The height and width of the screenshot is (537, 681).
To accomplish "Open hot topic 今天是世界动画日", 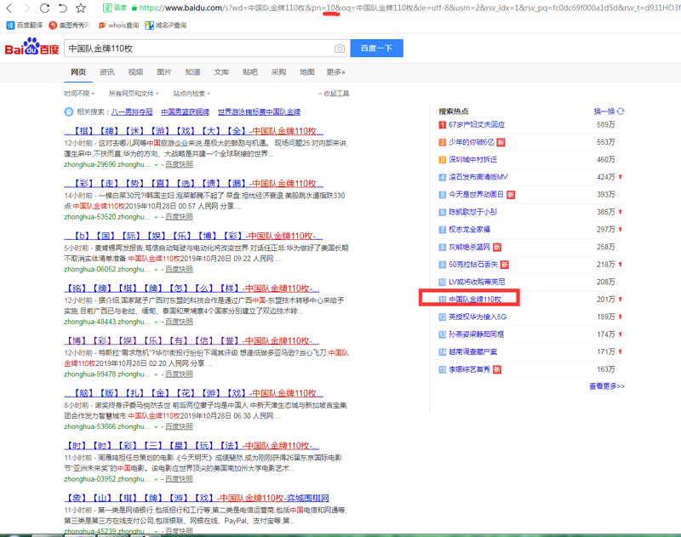I will coord(476,195).
